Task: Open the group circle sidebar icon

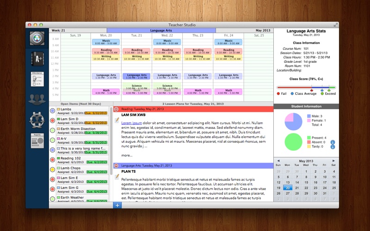Action: [x=37, y=120]
